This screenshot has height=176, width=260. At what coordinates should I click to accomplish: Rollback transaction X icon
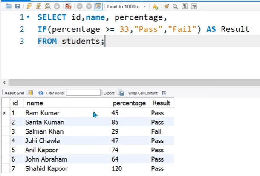pyautogui.click(x=89, y=6)
